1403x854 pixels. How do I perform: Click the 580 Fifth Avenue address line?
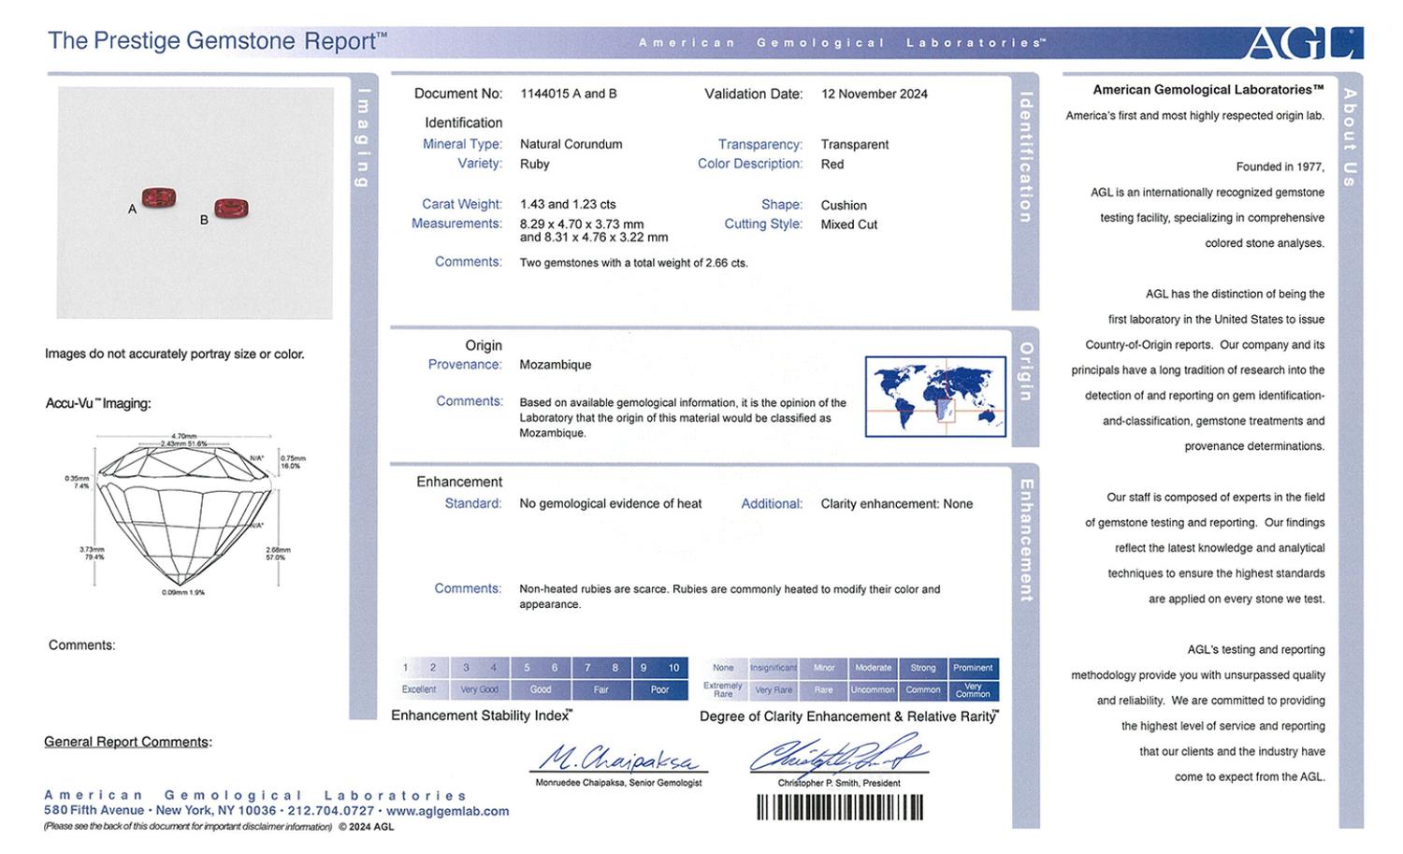(x=277, y=811)
